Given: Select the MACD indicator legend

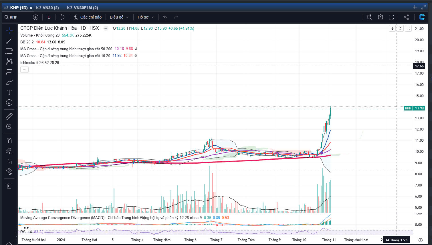Looking at the screenshot, I should pyautogui.click(x=111, y=218).
